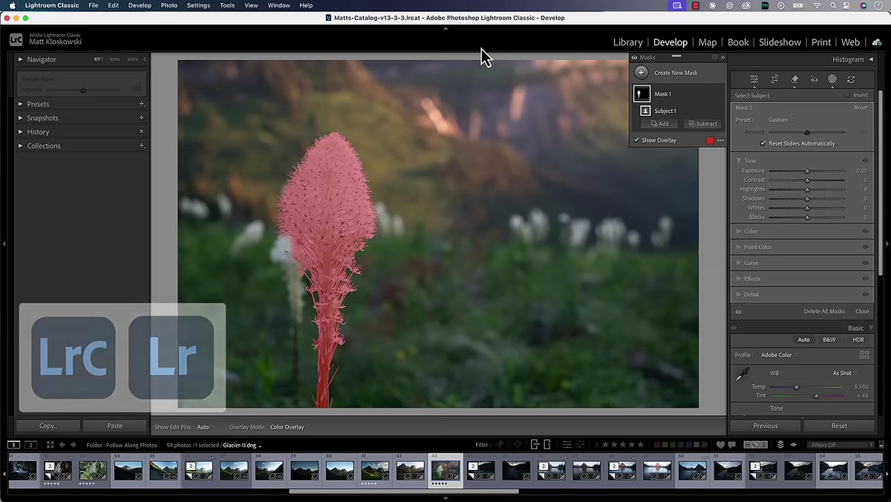Click the red overlay color swatch
Viewport: 891px width, 502px height.
click(710, 140)
